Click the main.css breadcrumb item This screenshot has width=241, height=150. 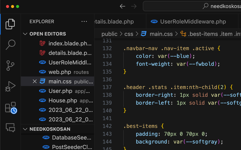point(161,34)
